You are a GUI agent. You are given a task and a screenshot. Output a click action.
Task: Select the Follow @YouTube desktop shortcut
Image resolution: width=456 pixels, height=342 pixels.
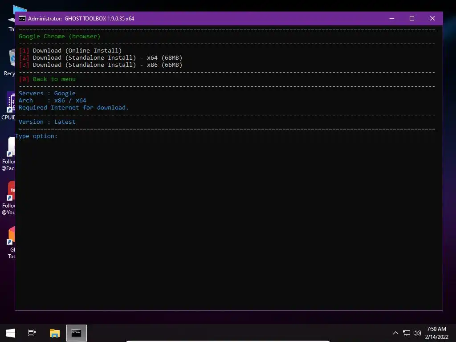click(x=9, y=198)
